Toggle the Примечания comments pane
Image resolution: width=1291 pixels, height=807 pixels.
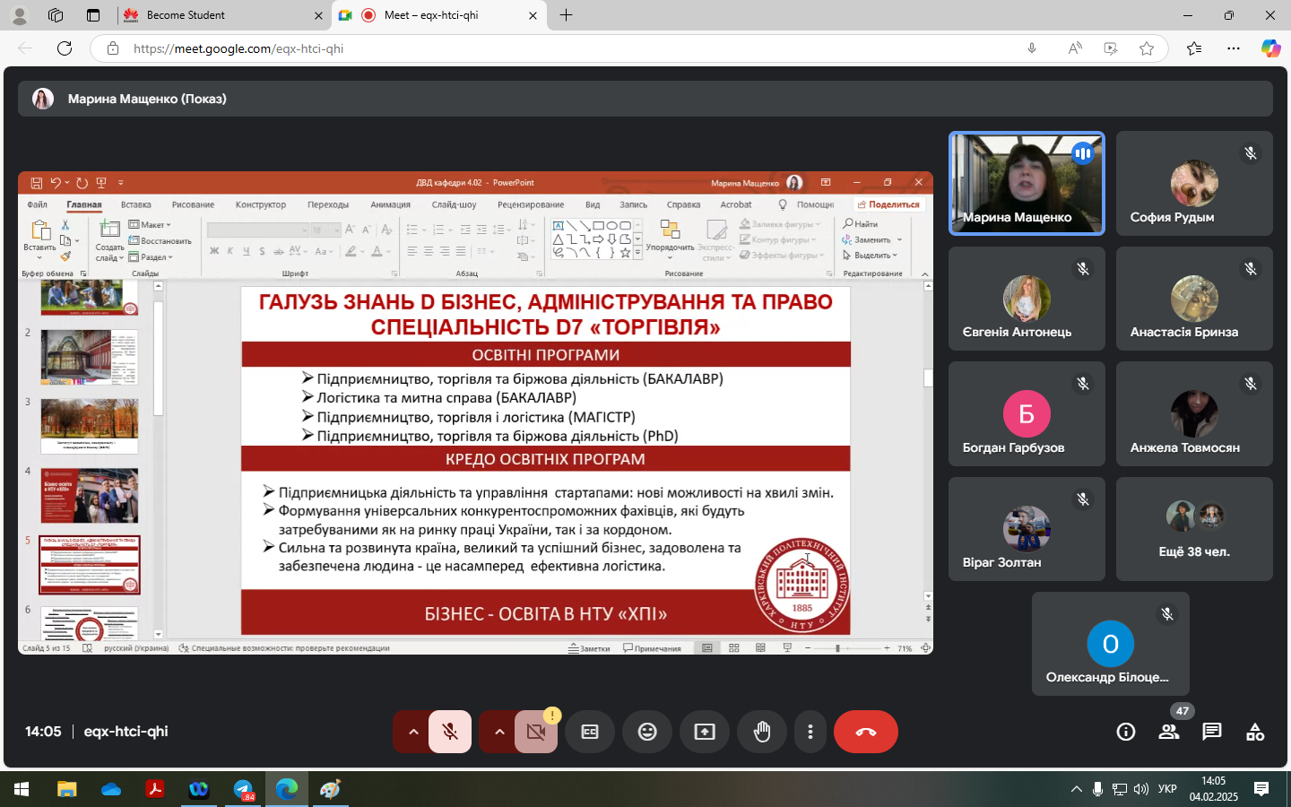pyautogui.click(x=652, y=648)
